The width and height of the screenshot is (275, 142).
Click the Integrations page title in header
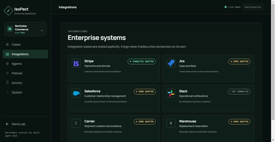coord(68,7)
